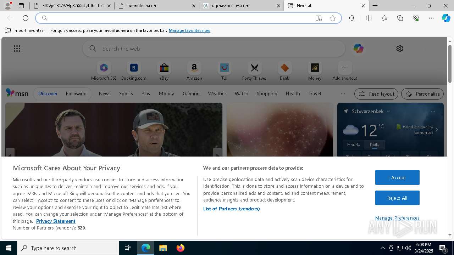Open the Edge profile icon

pos(8,6)
